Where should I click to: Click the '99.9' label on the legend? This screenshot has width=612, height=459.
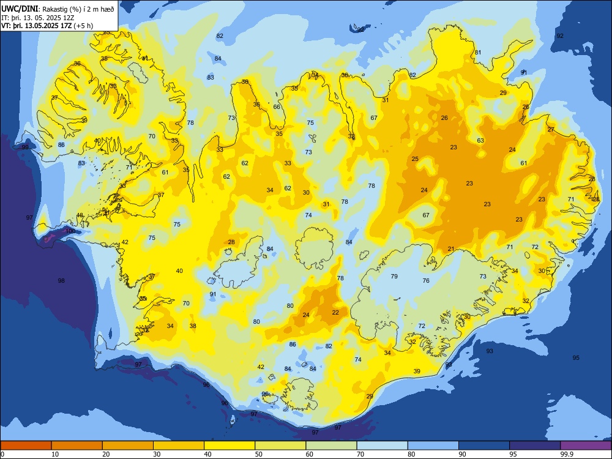point(567,454)
